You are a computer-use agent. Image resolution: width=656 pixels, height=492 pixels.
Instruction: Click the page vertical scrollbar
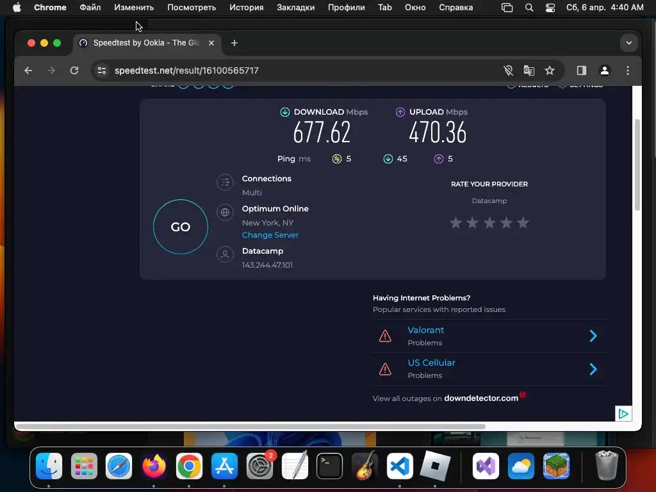tap(637, 165)
